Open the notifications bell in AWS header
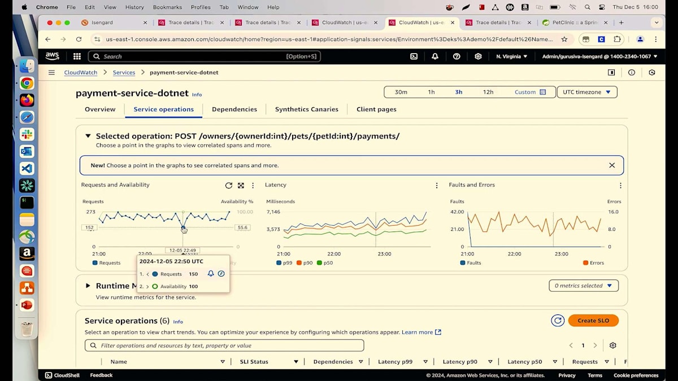The height and width of the screenshot is (381, 678). 435,56
